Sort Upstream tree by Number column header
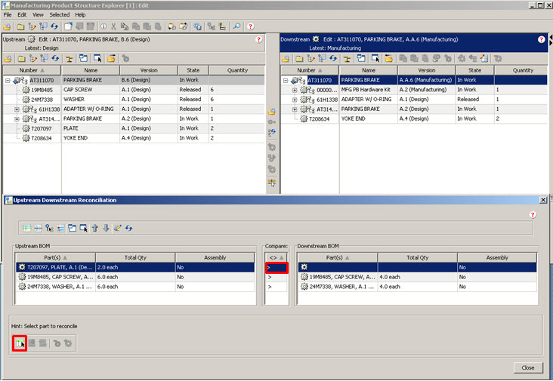The height and width of the screenshot is (381, 553). click(32, 70)
